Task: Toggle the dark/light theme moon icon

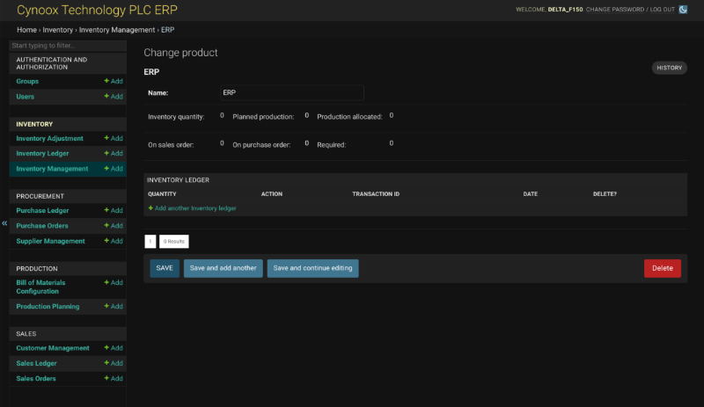Action: 683,10
